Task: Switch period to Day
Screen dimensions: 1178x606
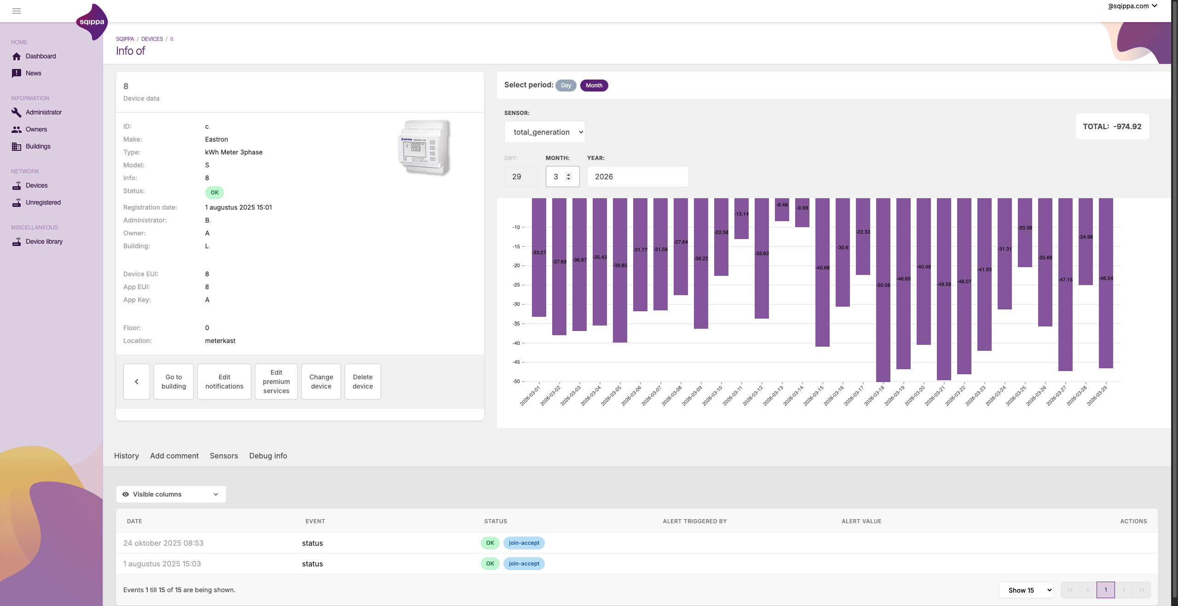Action: 566,86
